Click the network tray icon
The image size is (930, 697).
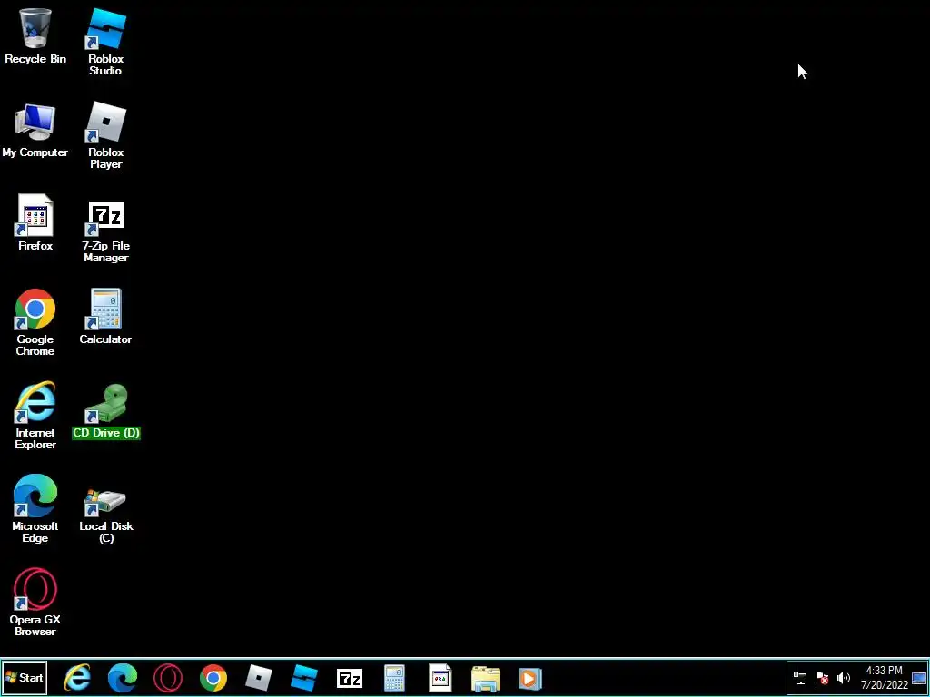(800, 678)
